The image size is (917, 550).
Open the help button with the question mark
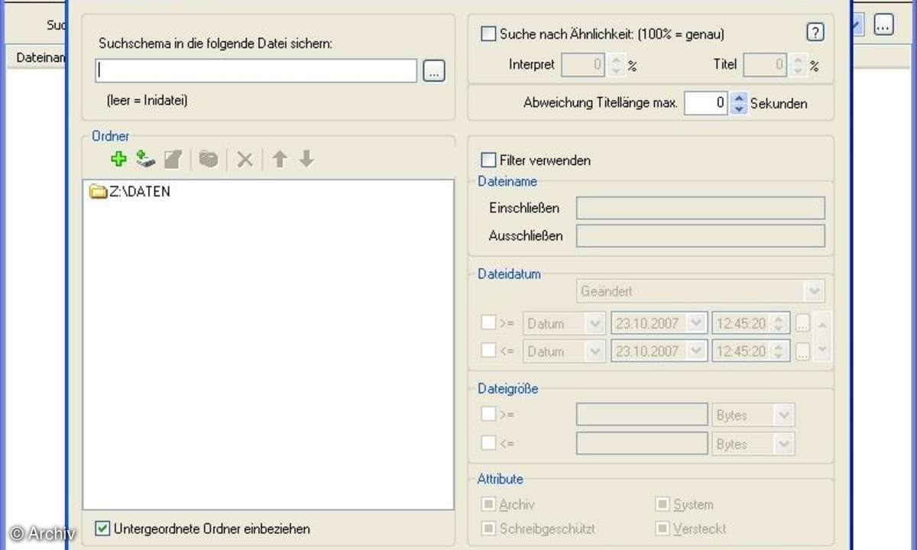815,32
